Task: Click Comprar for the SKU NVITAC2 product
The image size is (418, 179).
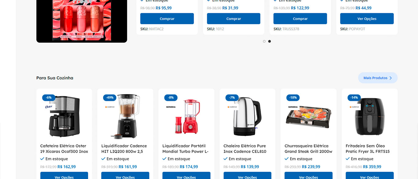Action: coord(167,19)
